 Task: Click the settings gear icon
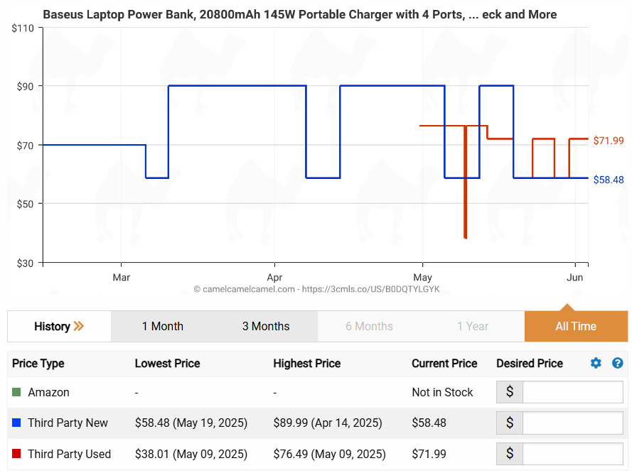coord(596,363)
